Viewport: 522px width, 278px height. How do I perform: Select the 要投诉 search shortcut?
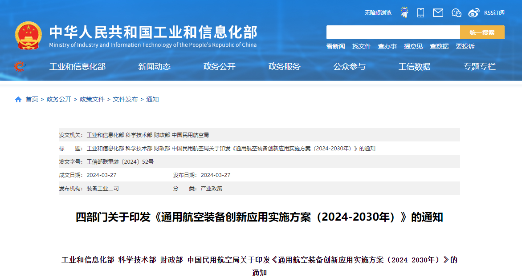tap(465, 46)
